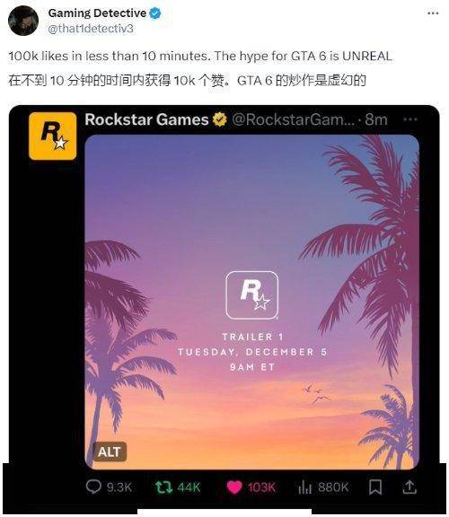This screenshot has height=517, width=449.
Task: Click Gaming Detective's blue verified badge
Action: point(155,13)
